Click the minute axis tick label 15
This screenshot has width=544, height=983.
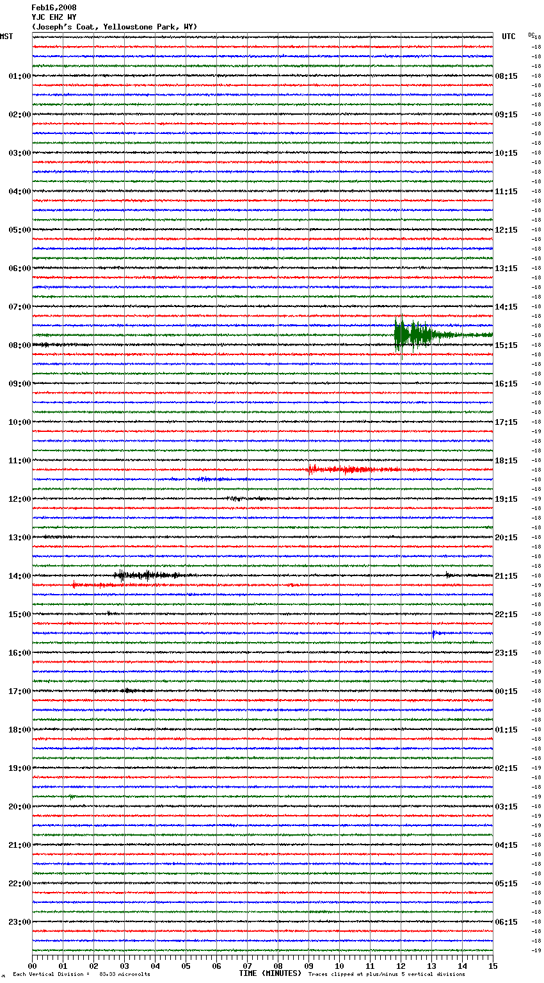[x=493, y=966]
